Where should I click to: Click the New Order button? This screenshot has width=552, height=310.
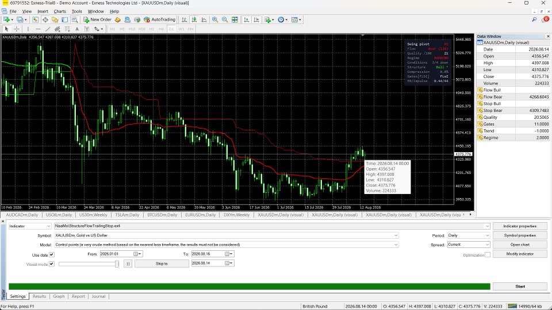[97, 20]
